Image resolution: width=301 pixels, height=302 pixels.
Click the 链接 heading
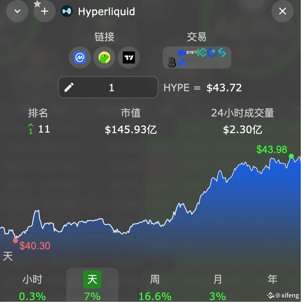pyautogui.click(x=104, y=37)
